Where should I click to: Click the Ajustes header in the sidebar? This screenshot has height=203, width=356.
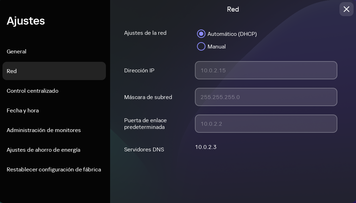click(26, 21)
